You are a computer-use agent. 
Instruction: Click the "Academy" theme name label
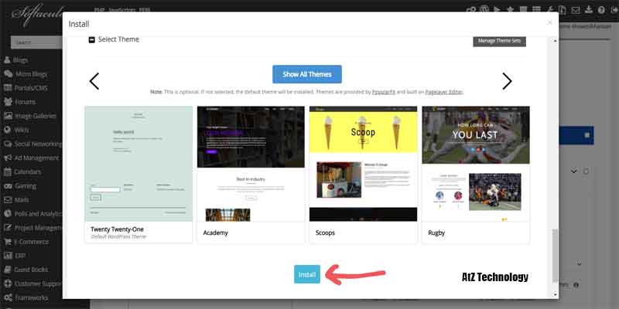point(216,233)
